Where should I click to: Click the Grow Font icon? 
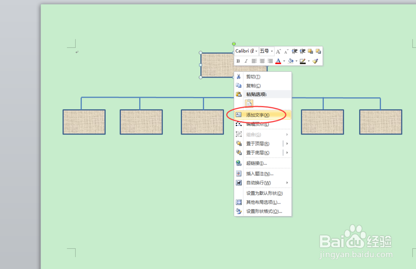tap(278, 51)
